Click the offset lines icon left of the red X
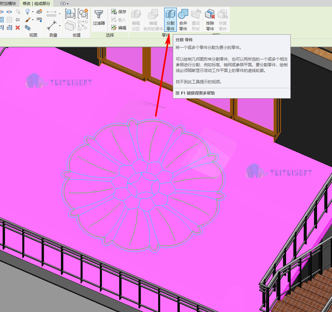This screenshot has height=312, width=332. 9,28
